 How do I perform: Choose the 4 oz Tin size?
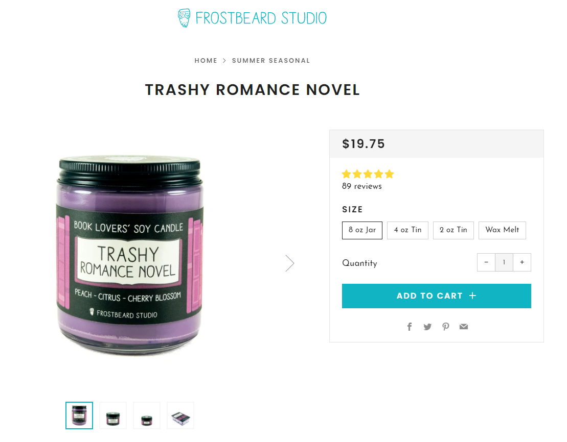407,230
